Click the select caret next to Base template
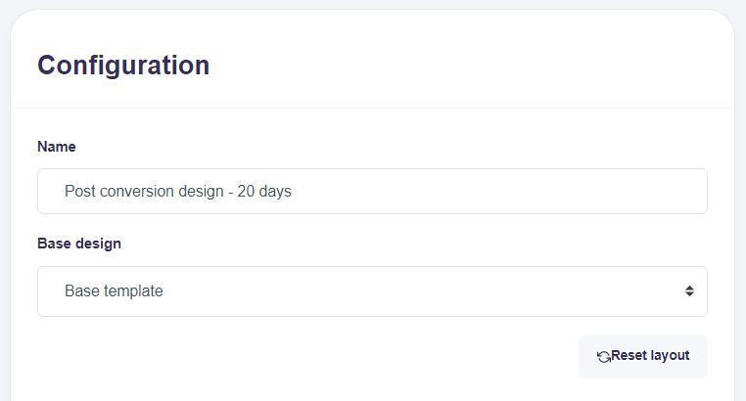 click(x=689, y=291)
